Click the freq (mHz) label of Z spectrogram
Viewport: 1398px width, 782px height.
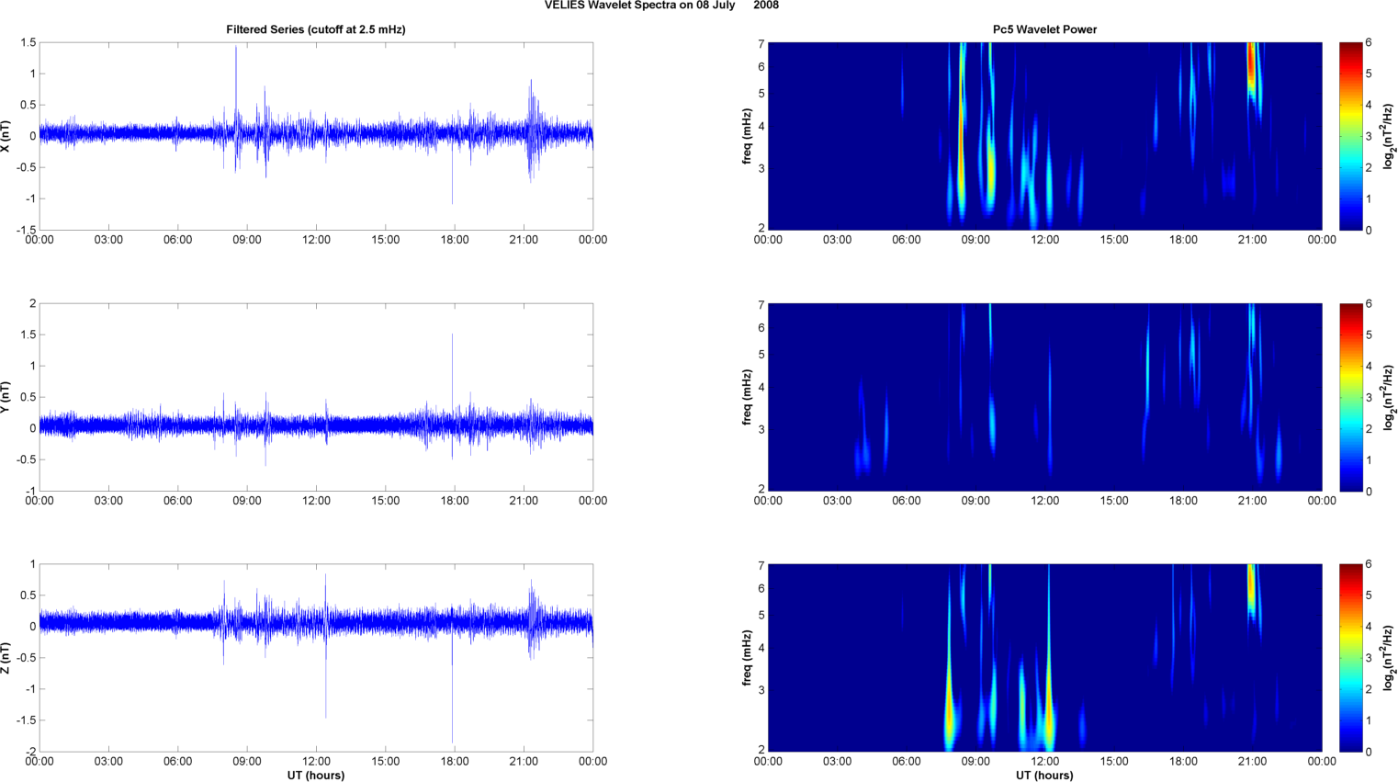[748, 658]
